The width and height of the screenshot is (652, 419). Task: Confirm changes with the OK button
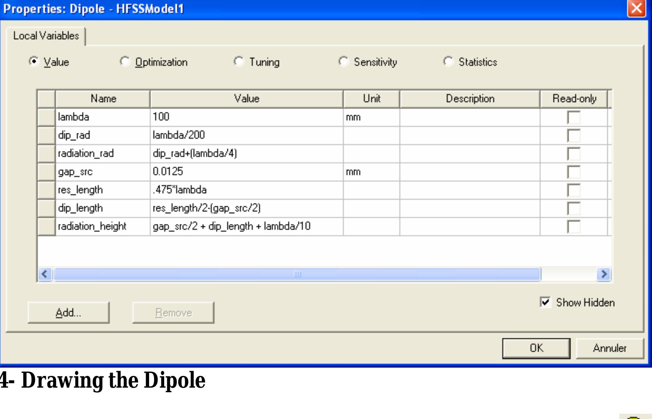coord(535,348)
